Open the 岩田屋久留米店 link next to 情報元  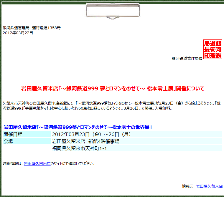pyautogui.click(x=209, y=186)
